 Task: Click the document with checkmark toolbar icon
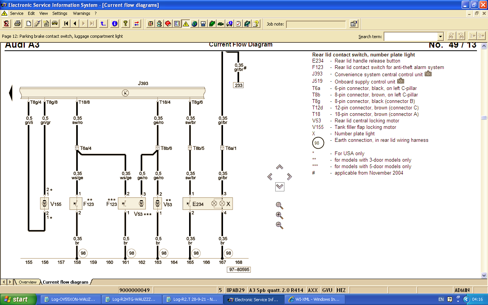37,24
